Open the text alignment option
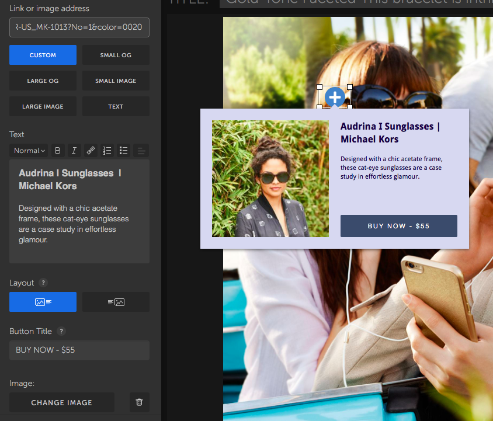Image resolution: width=493 pixels, height=421 pixels. pyautogui.click(x=141, y=151)
